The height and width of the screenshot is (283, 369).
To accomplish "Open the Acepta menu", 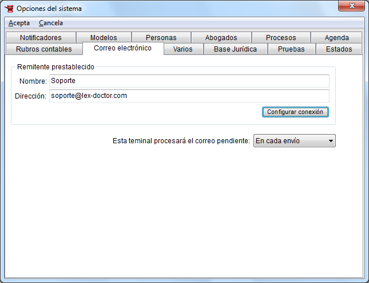I will 19,23.
